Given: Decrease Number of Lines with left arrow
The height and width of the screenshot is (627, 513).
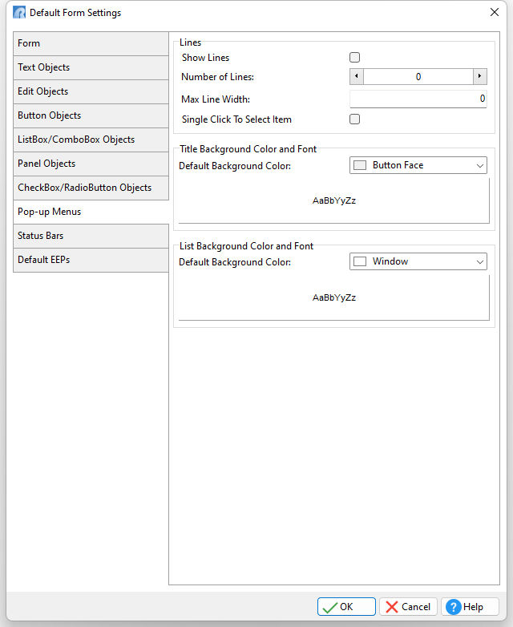Looking at the screenshot, I should click(356, 76).
